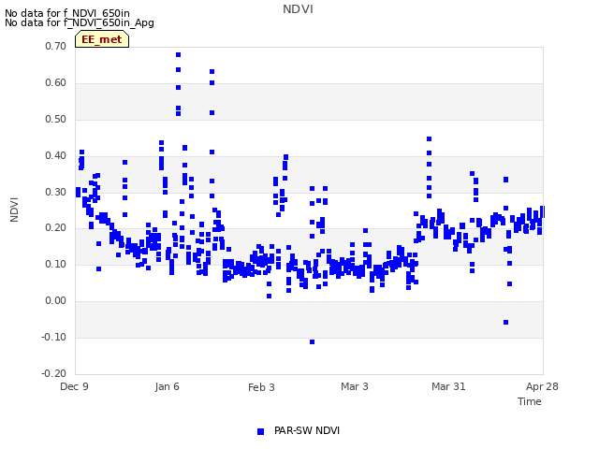Click the 'No data for f_NDVI_650in' message
Image resolution: width=599 pixels, height=449 pixels.
pos(67,13)
